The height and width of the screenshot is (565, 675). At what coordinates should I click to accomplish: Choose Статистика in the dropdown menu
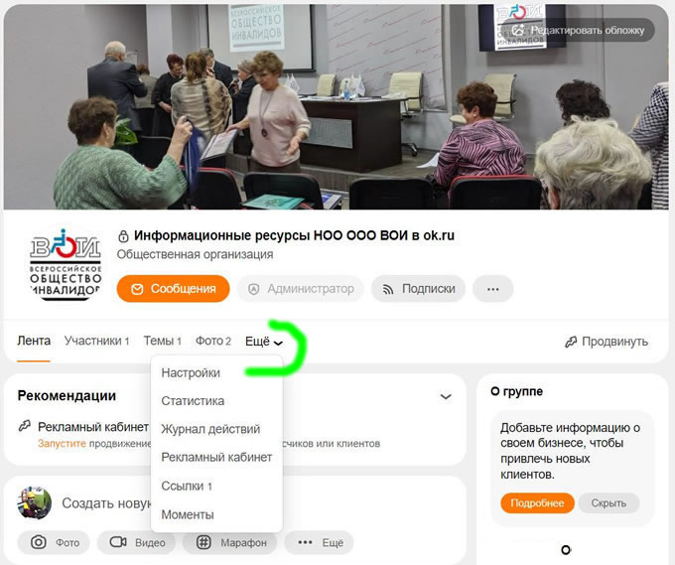[193, 401]
